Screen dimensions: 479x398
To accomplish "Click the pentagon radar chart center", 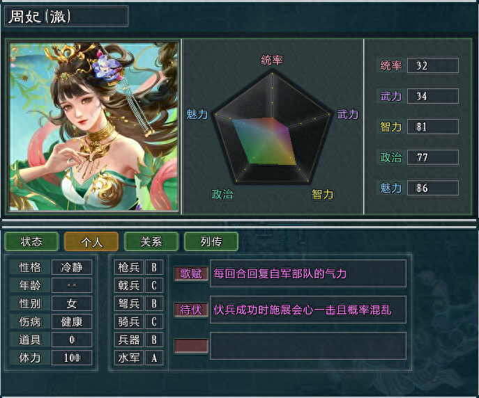I will point(272,133).
